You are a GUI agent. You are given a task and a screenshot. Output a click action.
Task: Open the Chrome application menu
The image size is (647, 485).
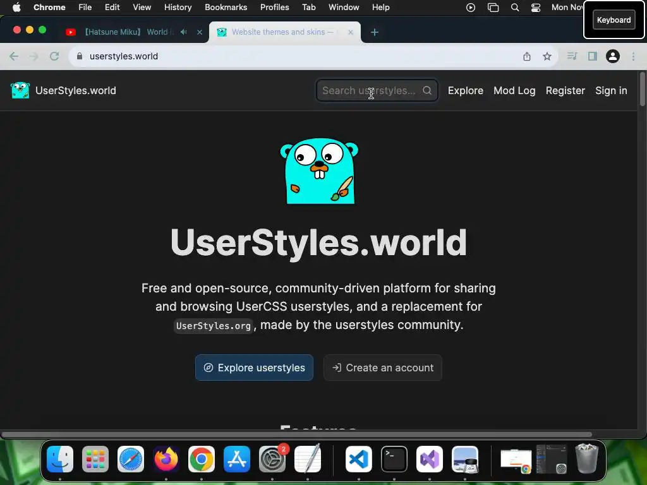click(x=49, y=7)
